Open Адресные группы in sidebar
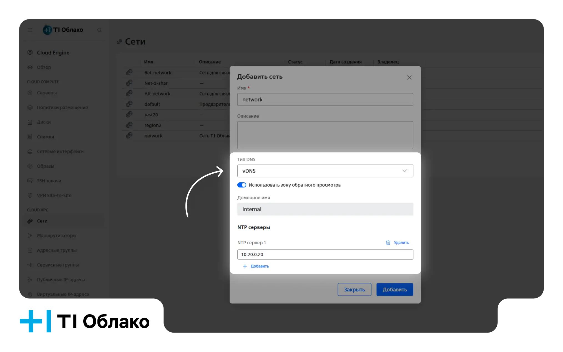This screenshot has height=352, width=563. click(x=57, y=250)
